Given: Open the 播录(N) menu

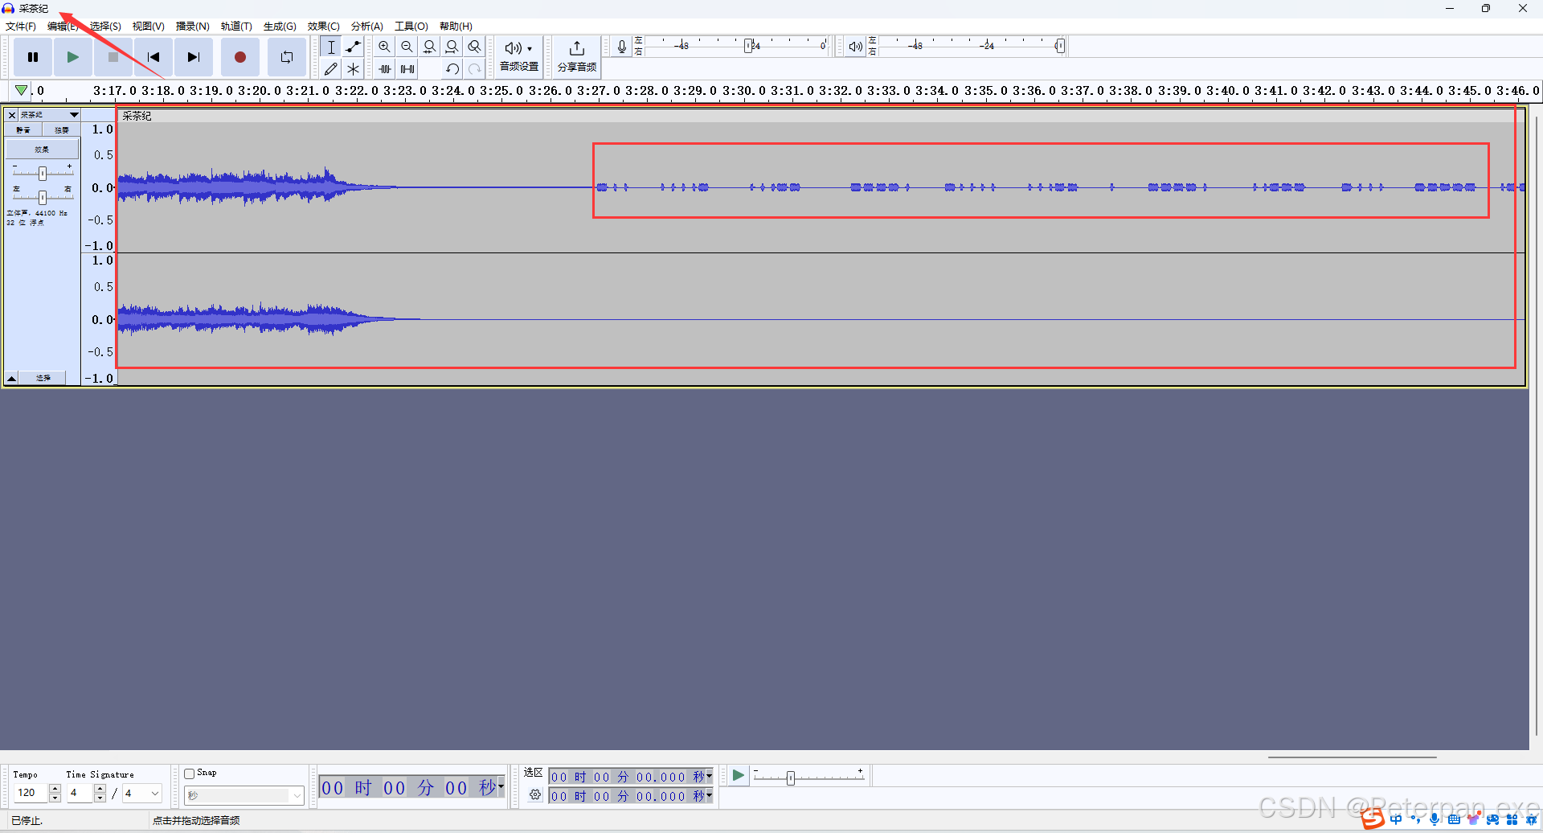Looking at the screenshot, I should [193, 27].
